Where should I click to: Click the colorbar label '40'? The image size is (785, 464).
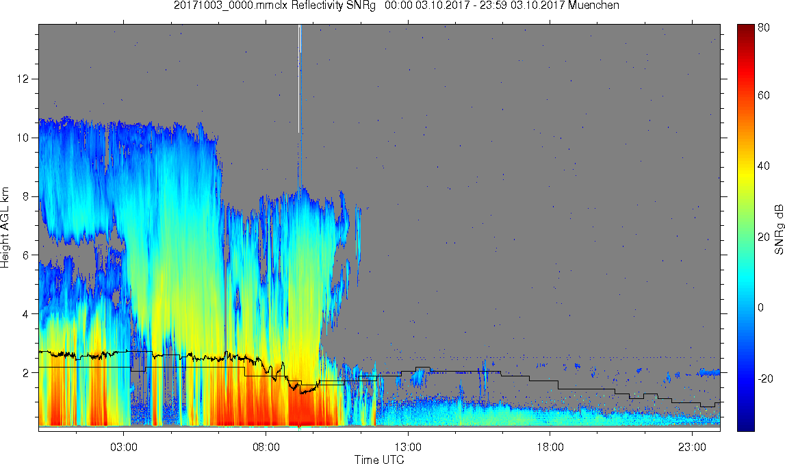click(x=764, y=166)
